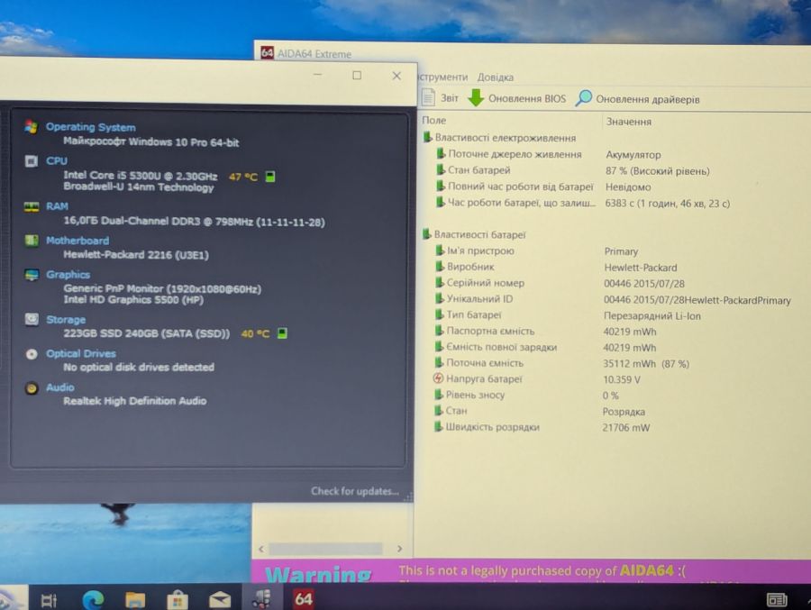This screenshot has width=811, height=610.
Task: Open the Довідка menu in AIDA64
Action: point(495,77)
